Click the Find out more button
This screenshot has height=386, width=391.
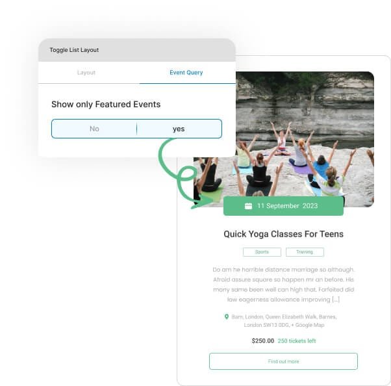[283, 361]
